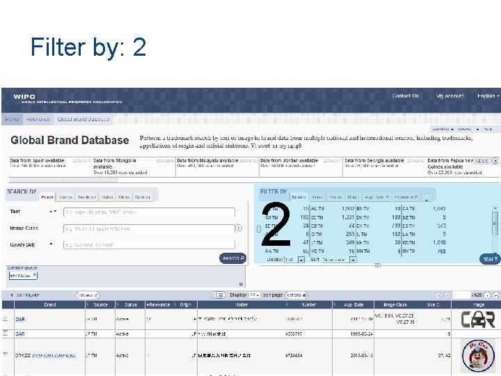
Task: Open the records dropdown menu
Action: coord(468,129)
